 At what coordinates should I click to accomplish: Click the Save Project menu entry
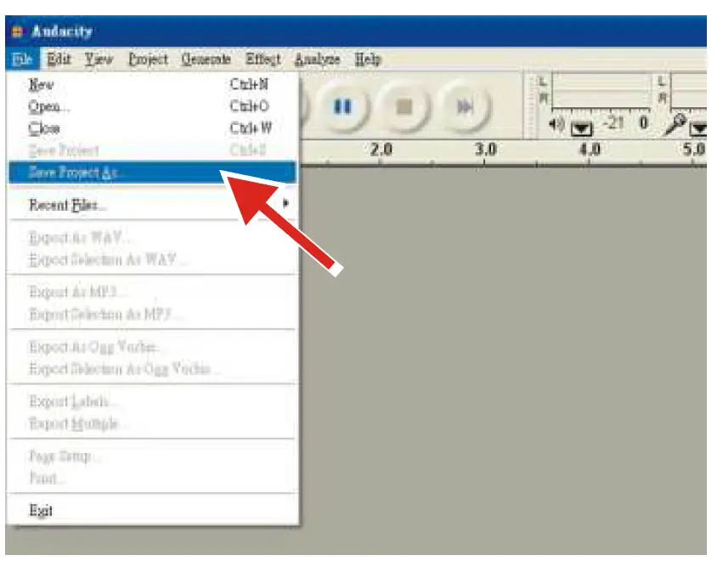(152, 150)
